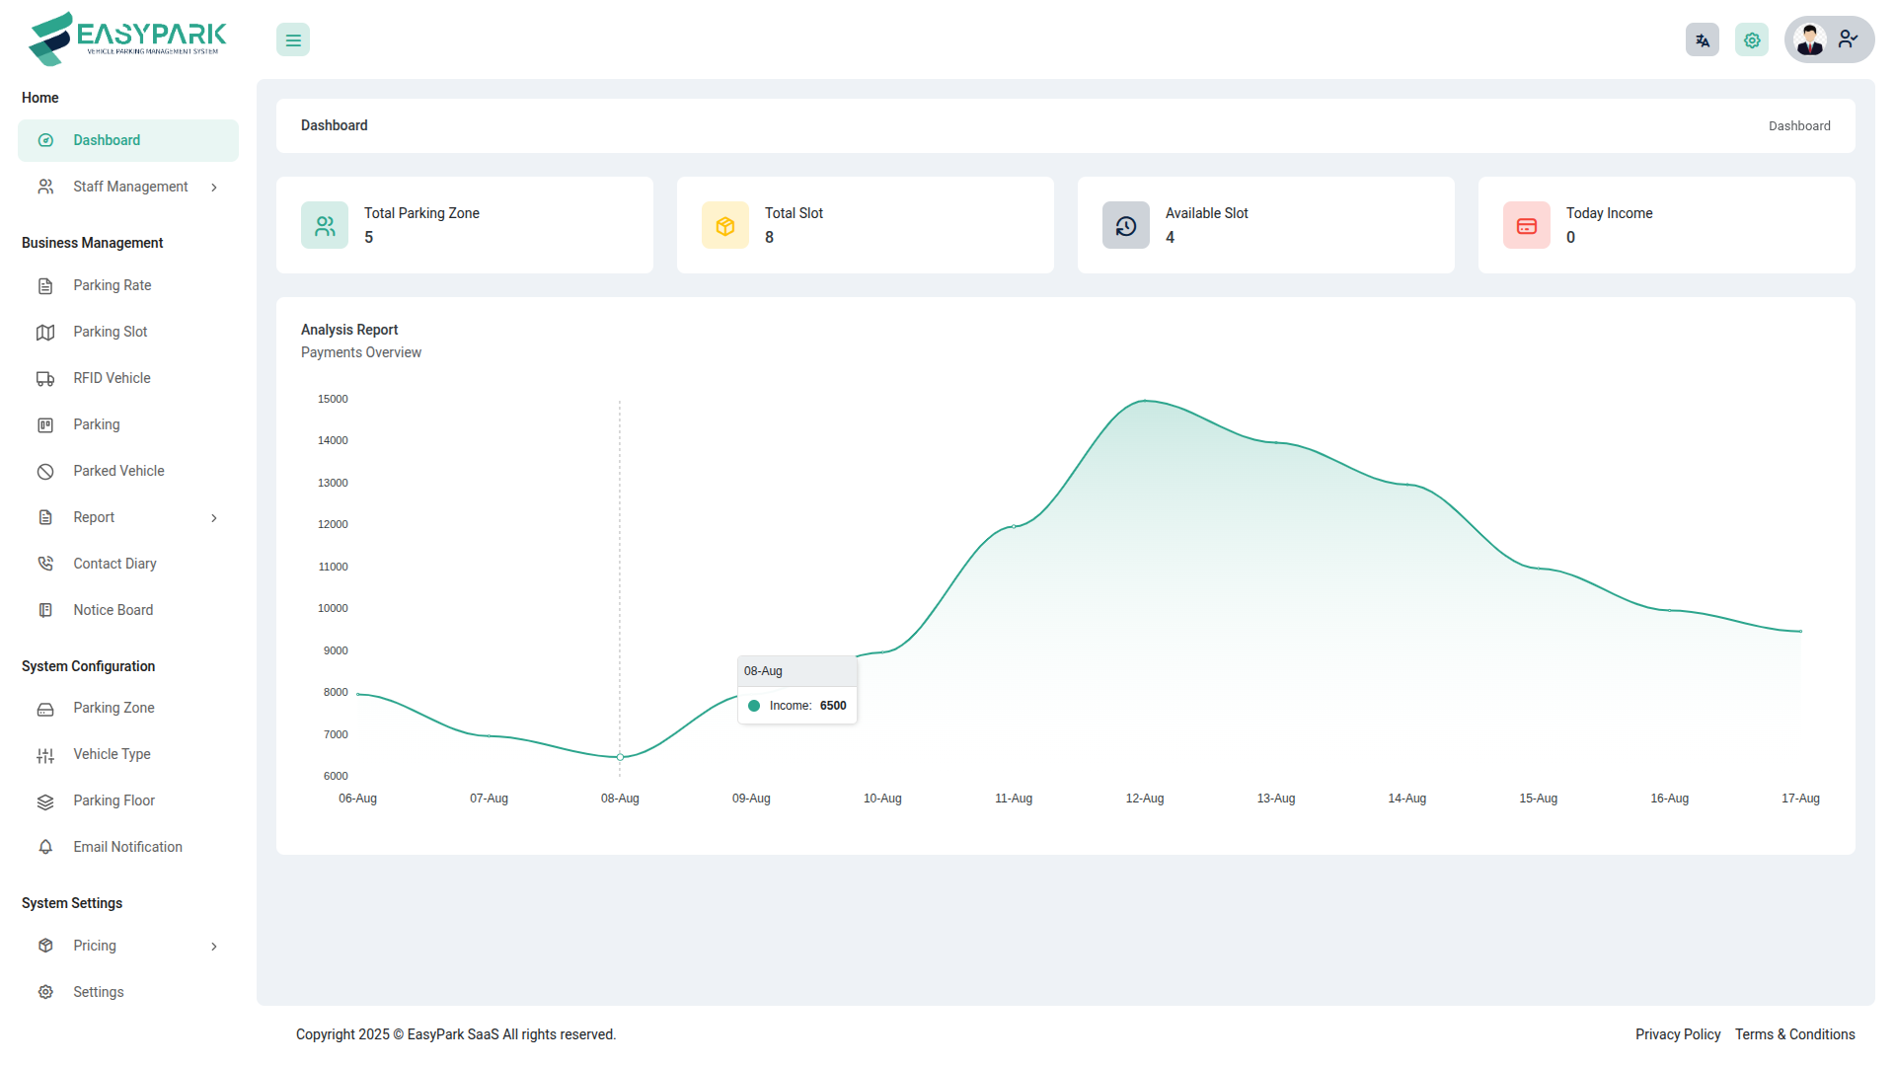This screenshot has width=1895, height=1066.
Task: Click the 08-Aug data point on chart
Action: coord(620,757)
